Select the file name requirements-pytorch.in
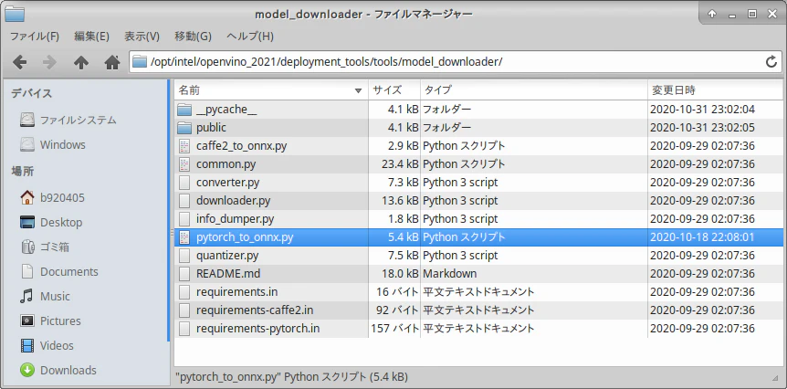Screen dimensions: 787x389 [258, 328]
